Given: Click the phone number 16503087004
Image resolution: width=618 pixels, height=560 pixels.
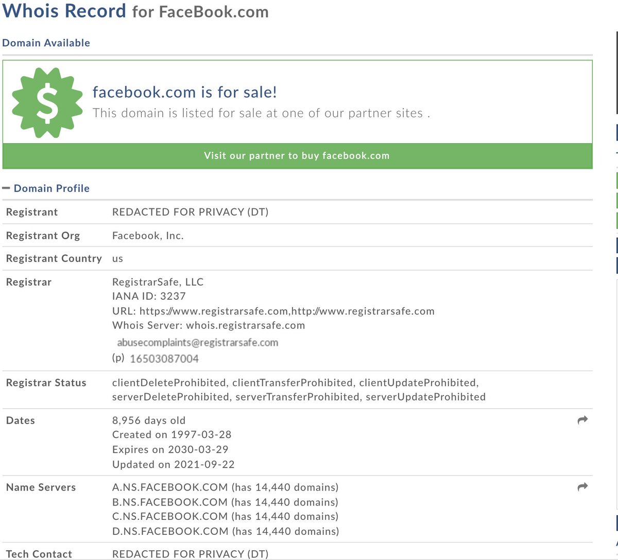Looking at the screenshot, I should point(164,359).
